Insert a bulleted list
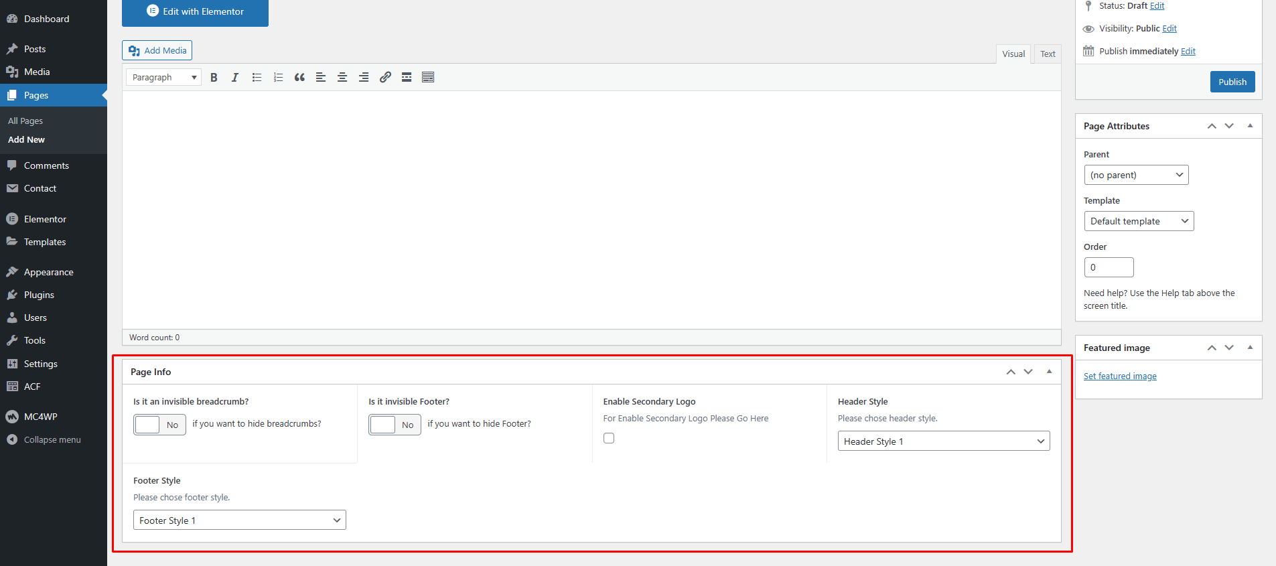Viewport: 1276px width, 566px height. pos(257,78)
